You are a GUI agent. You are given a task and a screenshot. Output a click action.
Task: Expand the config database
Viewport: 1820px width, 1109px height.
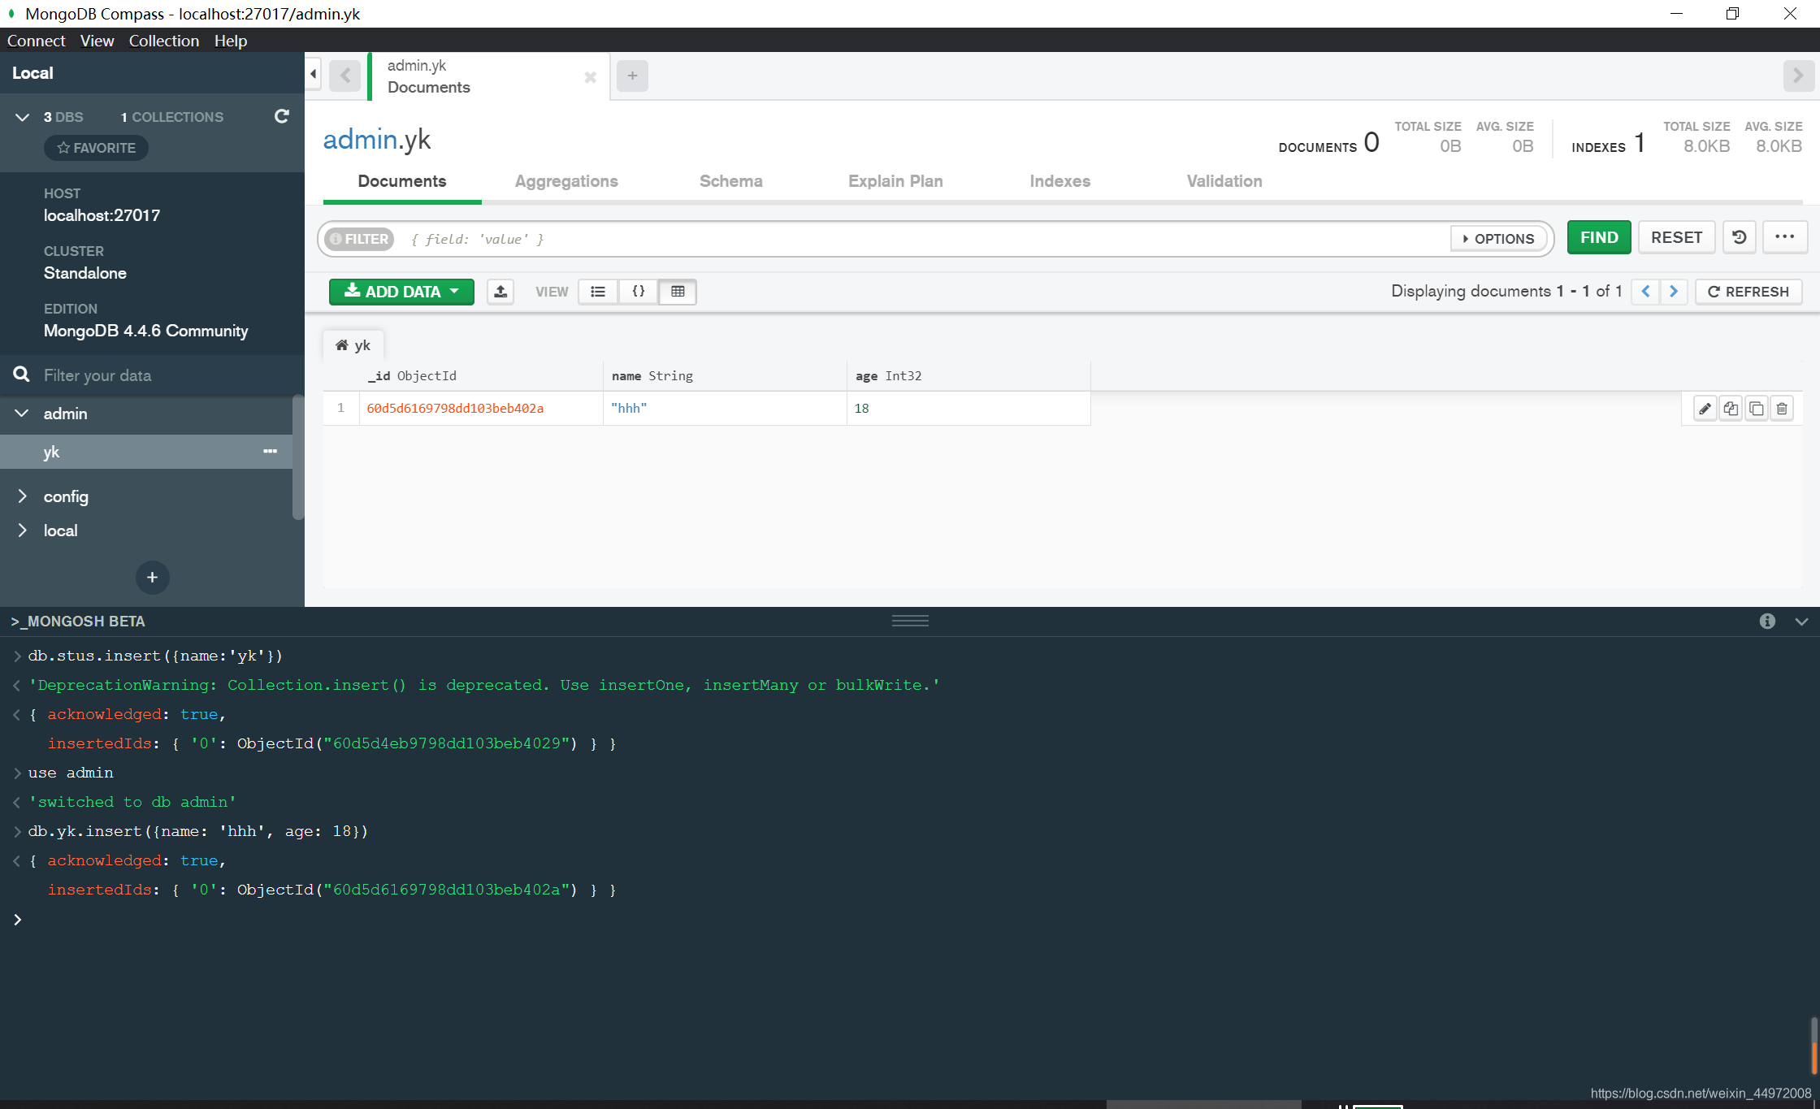pos(23,496)
